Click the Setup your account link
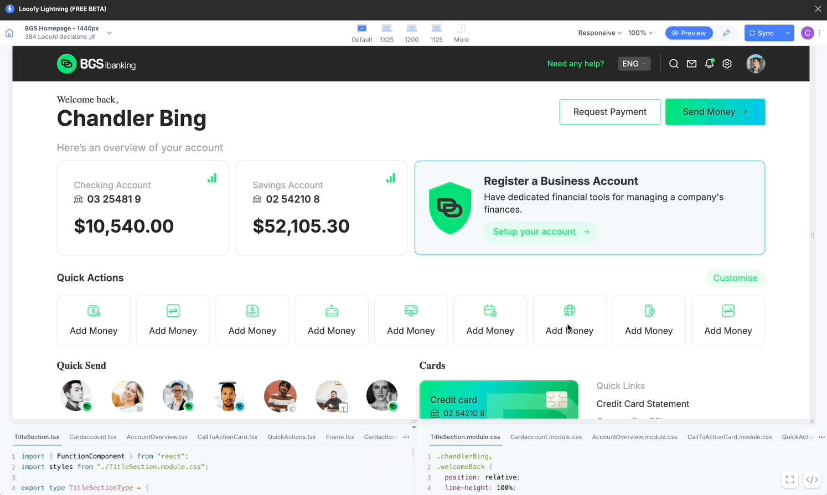827x495 pixels. point(541,231)
